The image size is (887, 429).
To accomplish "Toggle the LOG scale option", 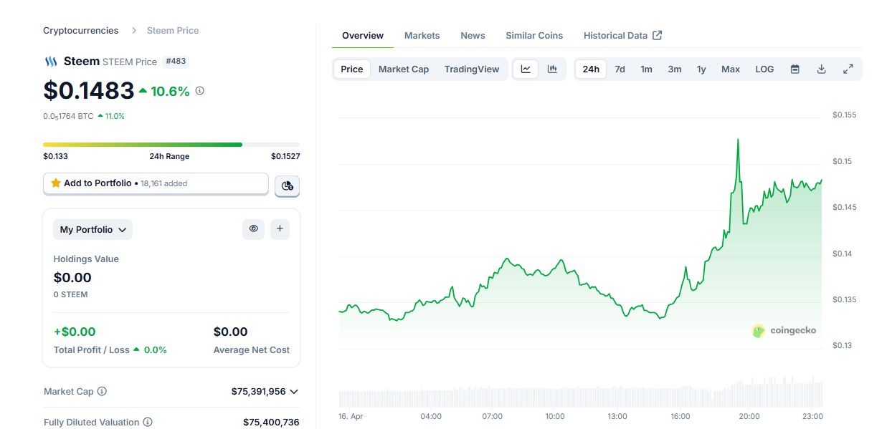I will pos(764,69).
